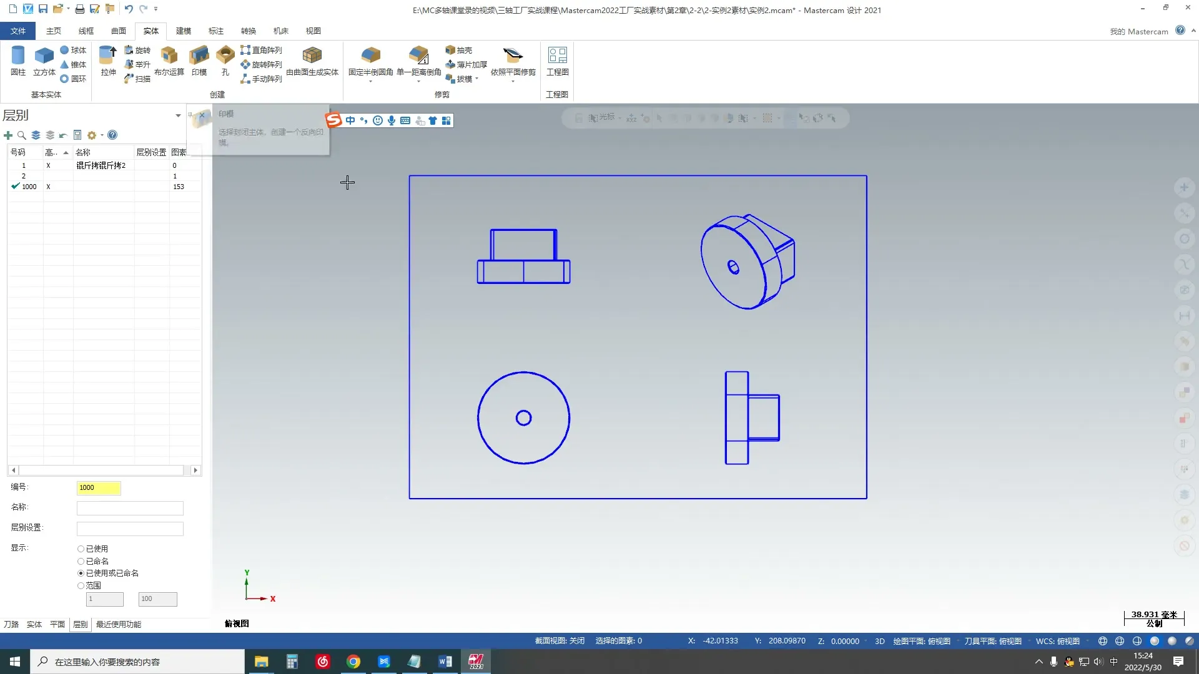
Task: Select the 已使用 display radio button
Action: tap(81, 549)
